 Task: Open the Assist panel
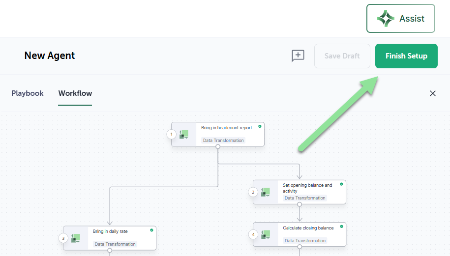pyautogui.click(x=401, y=18)
